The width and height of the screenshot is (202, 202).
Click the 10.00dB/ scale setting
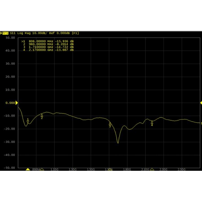pos(40,33)
